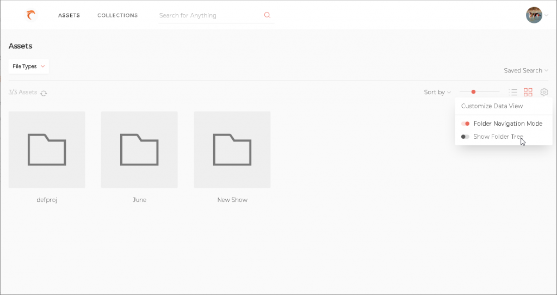The width and height of the screenshot is (557, 295).
Task: Open the June folder thumbnail
Action: pyautogui.click(x=139, y=150)
